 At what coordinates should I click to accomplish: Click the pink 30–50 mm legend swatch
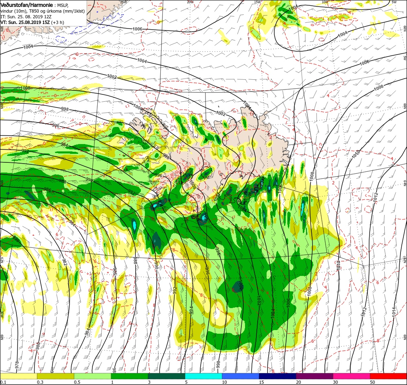pyautogui.click(x=352, y=376)
